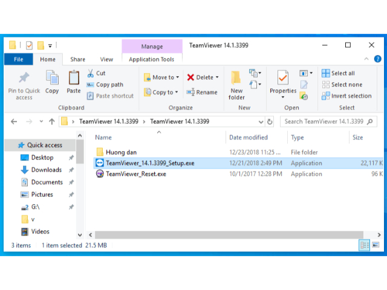Click navigation pane scroll down arrow

80,235
